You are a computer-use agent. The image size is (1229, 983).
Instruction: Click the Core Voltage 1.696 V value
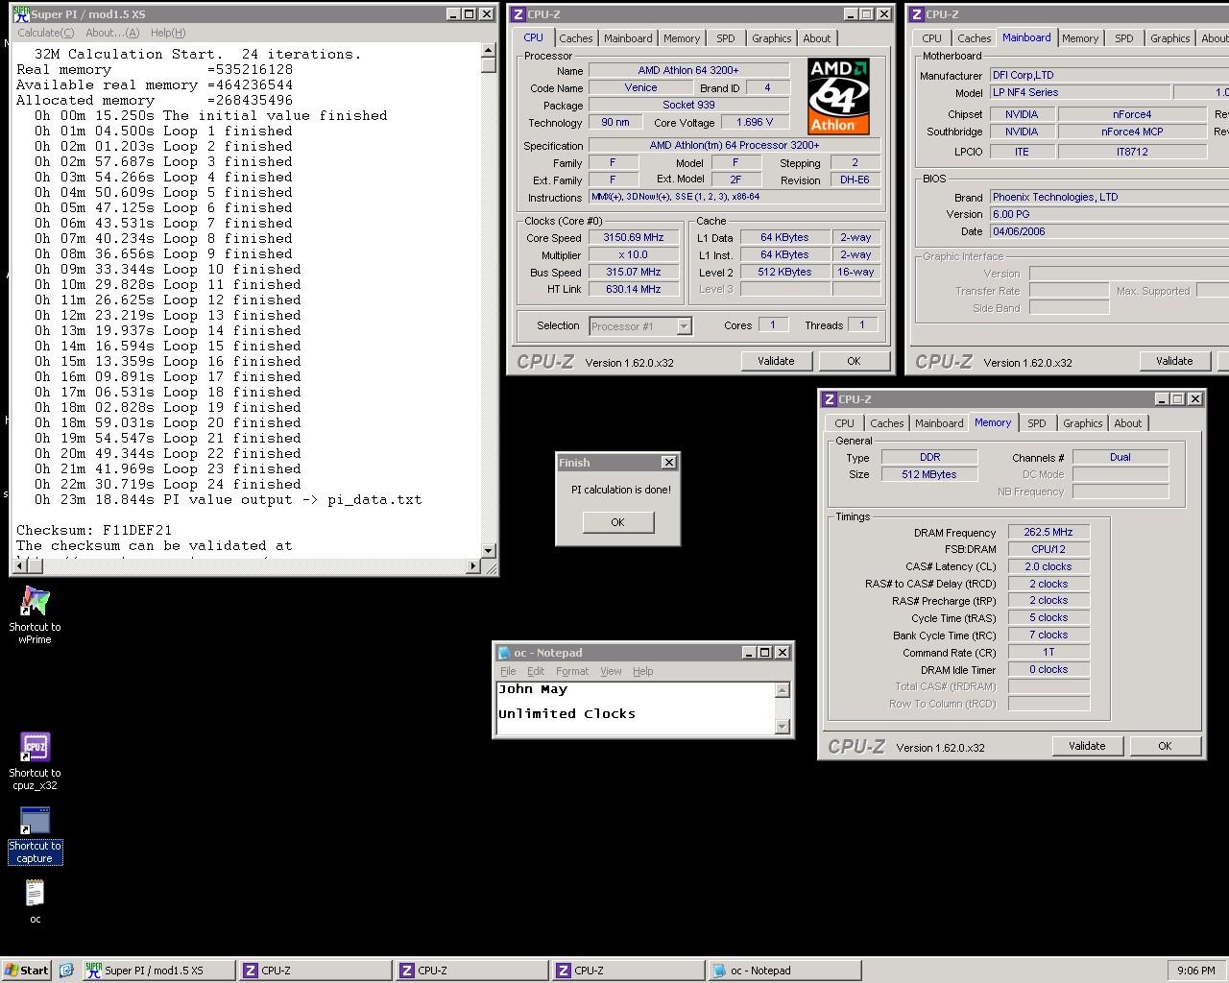755,123
